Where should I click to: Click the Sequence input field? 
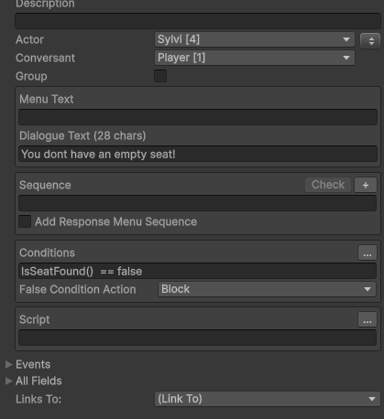[x=197, y=203]
